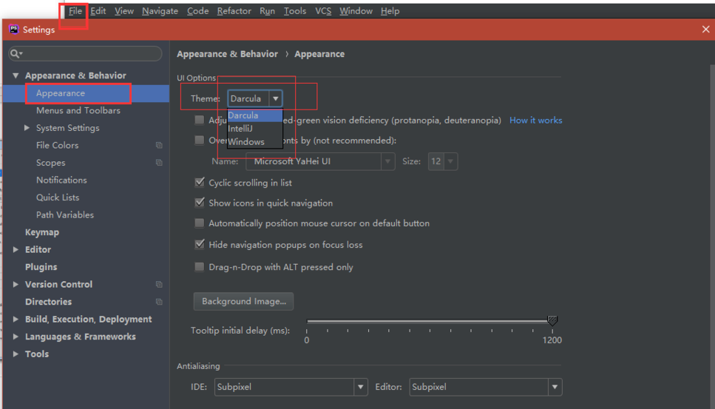Enable red-green vision deficiency adjustment checkbox
Viewport: 715px width, 409px height.
pos(200,120)
